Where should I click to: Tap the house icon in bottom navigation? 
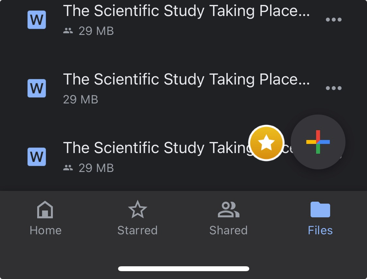pos(45,209)
